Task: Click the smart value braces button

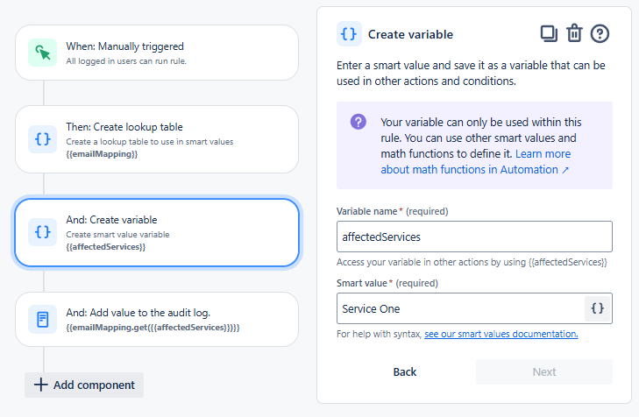Action: coord(597,308)
